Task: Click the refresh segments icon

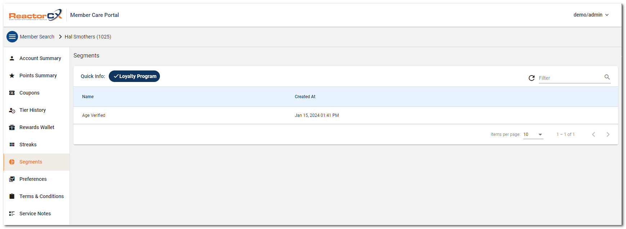Action: point(531,78)
